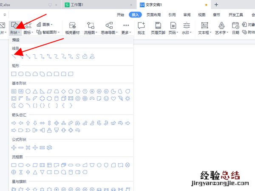This screenshot has height=191, width=255.
Task: Switch to the 章节 ribbon tab
Action: click(216, 15)
